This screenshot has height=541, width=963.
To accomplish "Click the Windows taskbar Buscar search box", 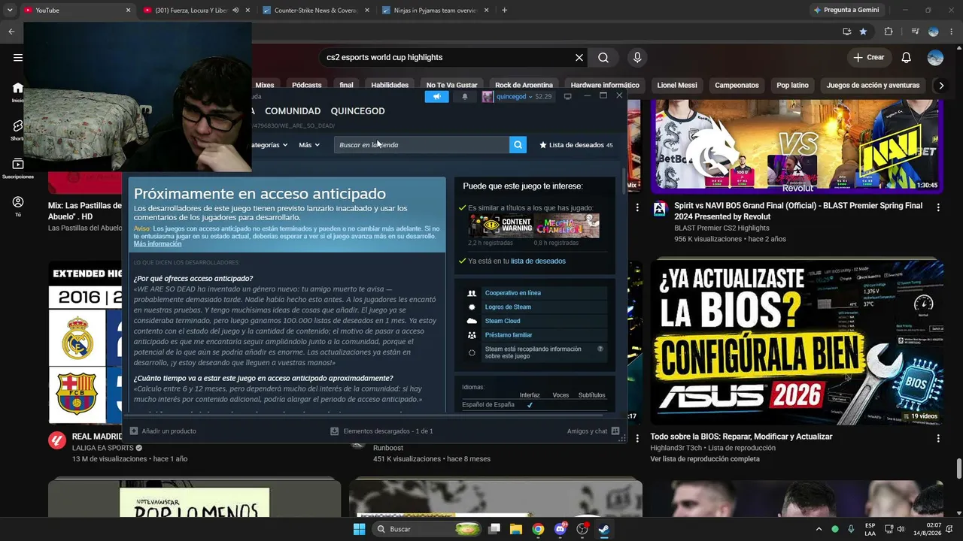I will (x=428, y=529).
